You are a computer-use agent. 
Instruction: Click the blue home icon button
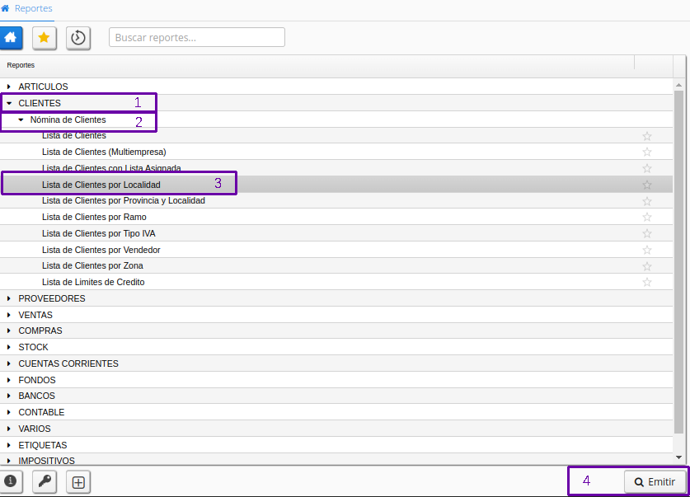coord(11,38)
